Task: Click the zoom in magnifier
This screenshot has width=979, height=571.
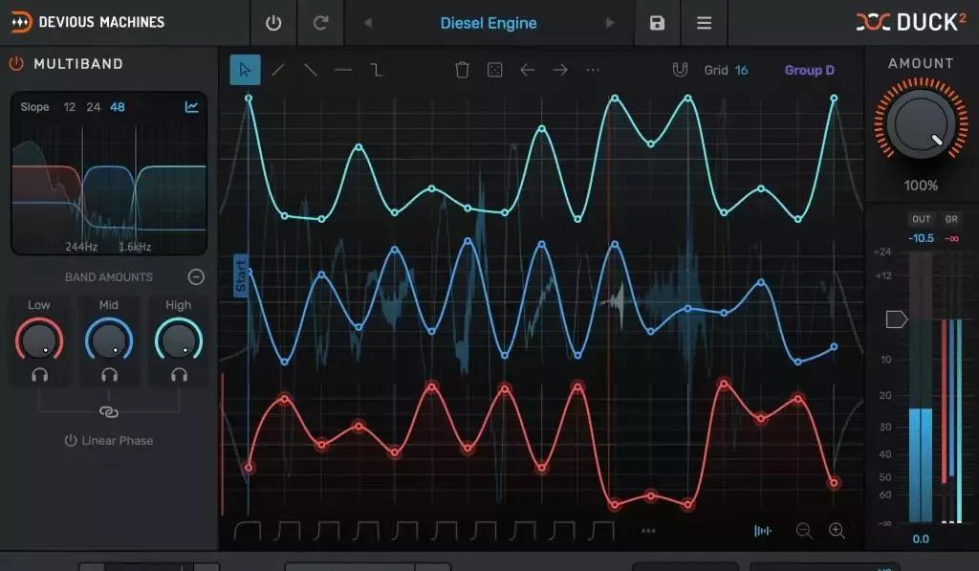Action: point(837,531)
